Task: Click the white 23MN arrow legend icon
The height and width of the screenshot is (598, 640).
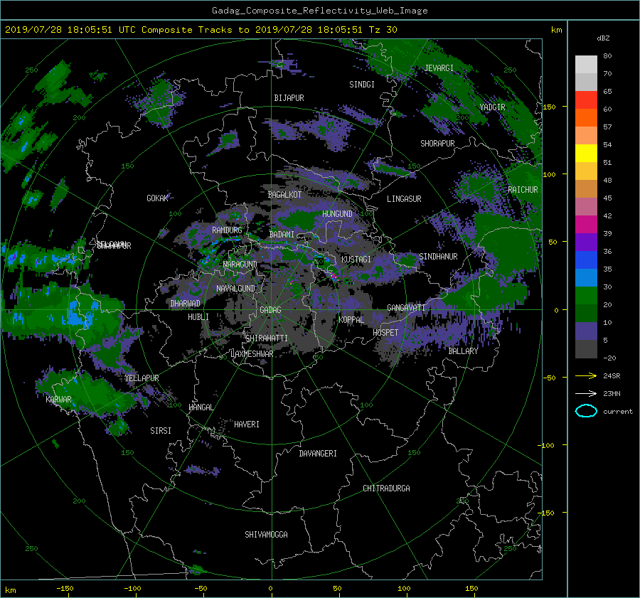Action: click(586, 393)
